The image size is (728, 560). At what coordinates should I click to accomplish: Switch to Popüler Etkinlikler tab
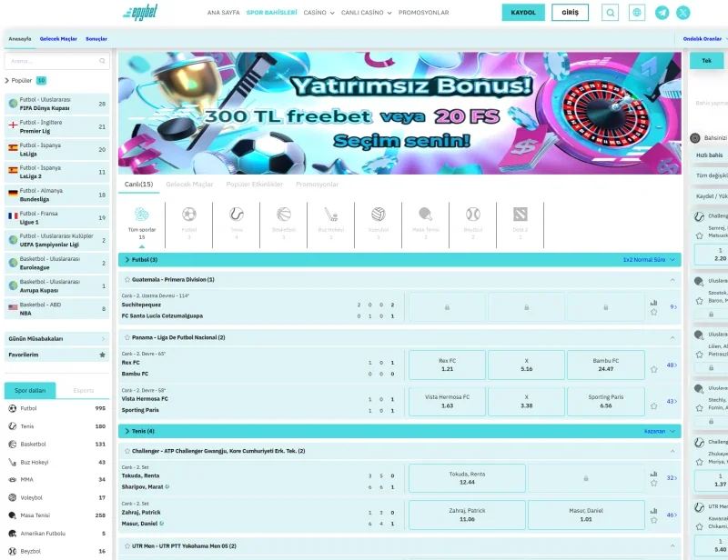[x=255, y=185]
